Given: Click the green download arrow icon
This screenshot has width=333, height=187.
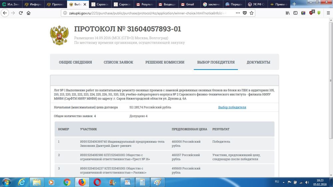Looking at the screenshot, I should point(319,13).
